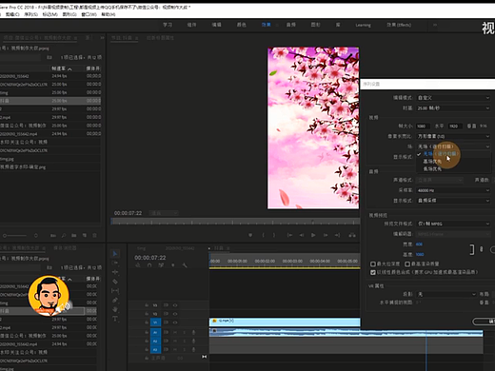Open the 编辑模式 dropdown (自定义)
495x371 pixels.
[453, 98]
